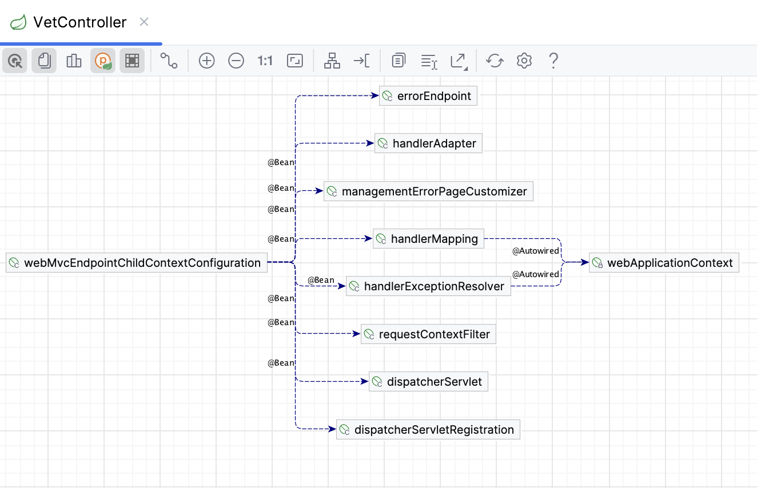Apply a new diagram layout

pyautogui.click(x=332, y=61)
